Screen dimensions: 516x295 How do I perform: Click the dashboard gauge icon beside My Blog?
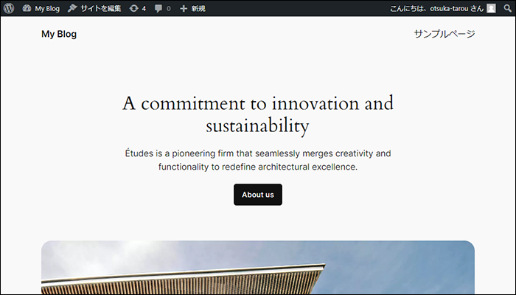pos(27,8)
